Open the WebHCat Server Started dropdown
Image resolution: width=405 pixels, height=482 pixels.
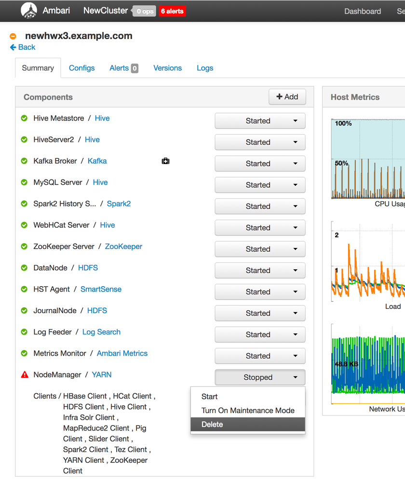tap(260, 227)
